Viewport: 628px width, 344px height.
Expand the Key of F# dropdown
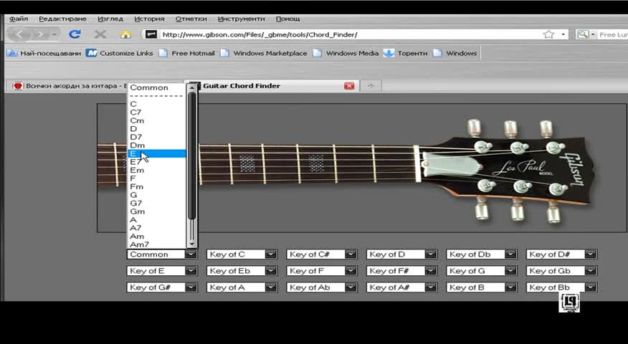click(431, 271)
